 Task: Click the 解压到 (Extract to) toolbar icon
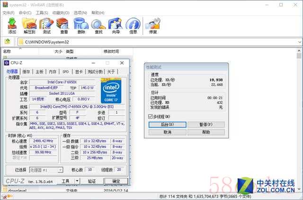(29, 25)
